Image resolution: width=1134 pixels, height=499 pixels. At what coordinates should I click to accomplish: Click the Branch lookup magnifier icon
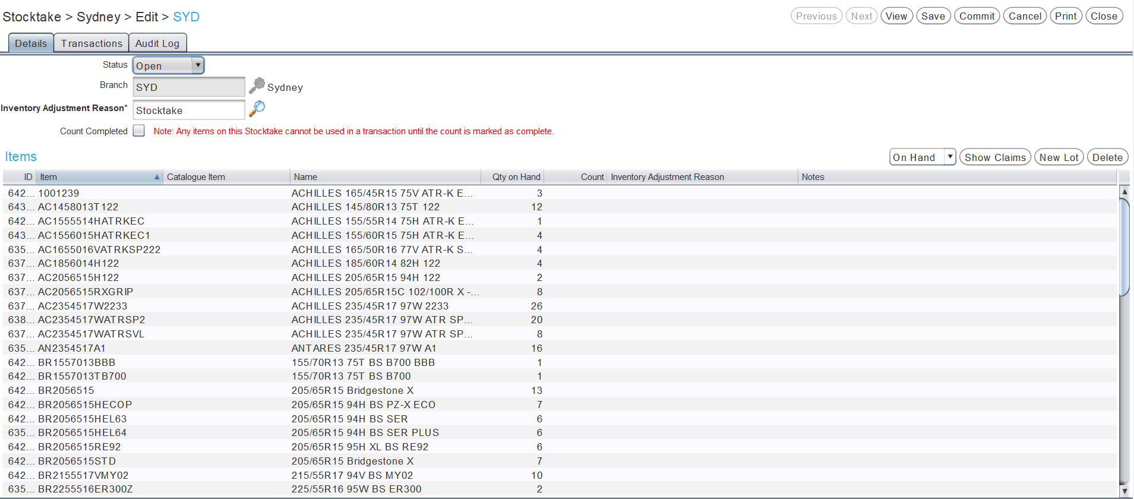point(257,86)
